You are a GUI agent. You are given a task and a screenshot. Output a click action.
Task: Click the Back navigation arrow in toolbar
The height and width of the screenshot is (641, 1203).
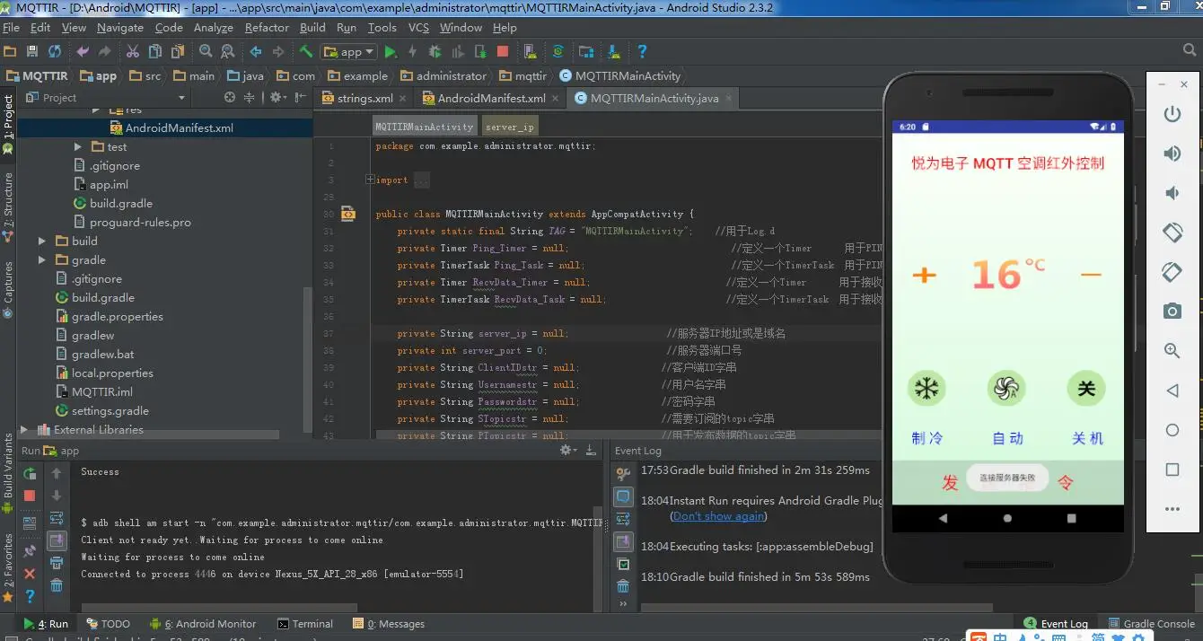tap(256, 52)
